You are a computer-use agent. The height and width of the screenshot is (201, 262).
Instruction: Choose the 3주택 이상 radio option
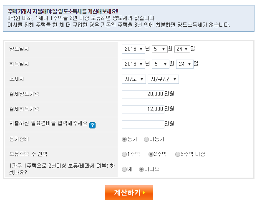(177, 154)
